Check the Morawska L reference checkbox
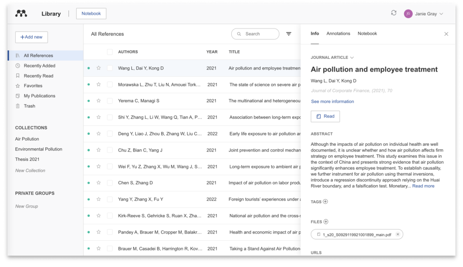 (110, 85)
